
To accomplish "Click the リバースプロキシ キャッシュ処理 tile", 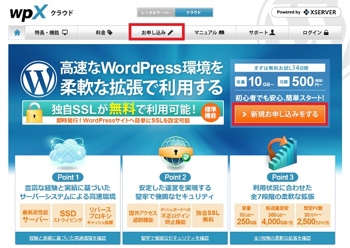I will coord(100,216).
